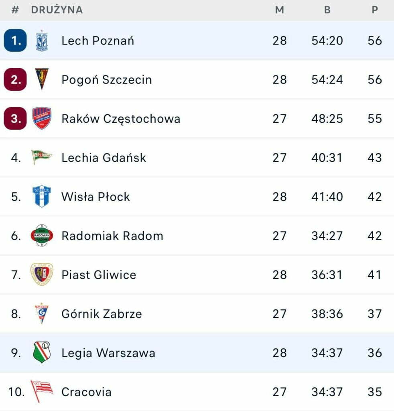
Task: Open the Lech Poznań team name
Action: click(98, 41)
